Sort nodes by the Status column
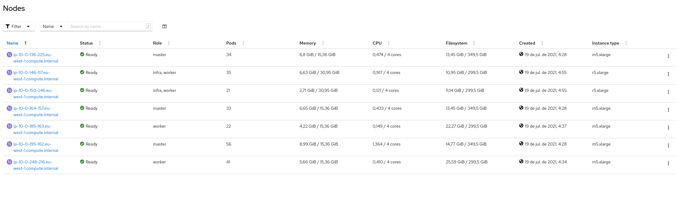Image resolution: width=677 pixels, height=211 pixels. (x=86, y=43)
